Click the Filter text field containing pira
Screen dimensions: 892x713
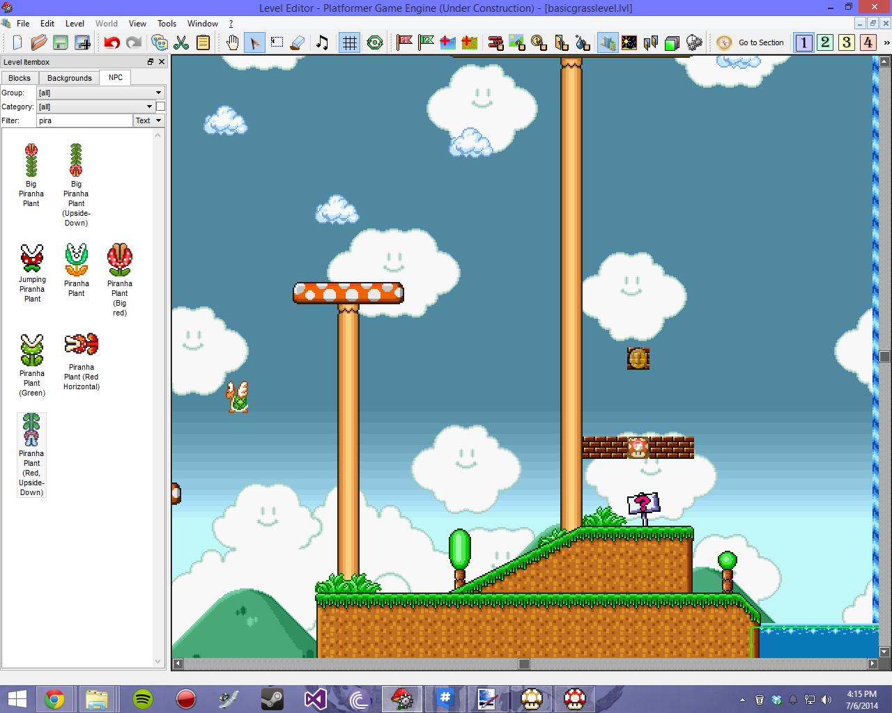point(84,120)
